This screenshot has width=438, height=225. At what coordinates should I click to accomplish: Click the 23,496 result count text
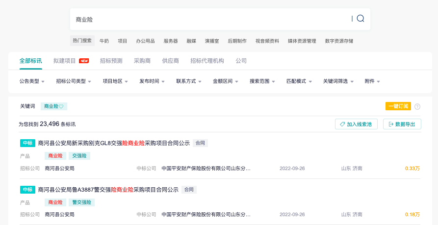point(50,124)
